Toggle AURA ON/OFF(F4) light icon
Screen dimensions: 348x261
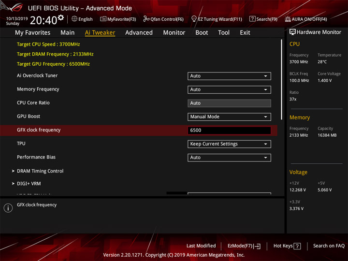point(288,19)
